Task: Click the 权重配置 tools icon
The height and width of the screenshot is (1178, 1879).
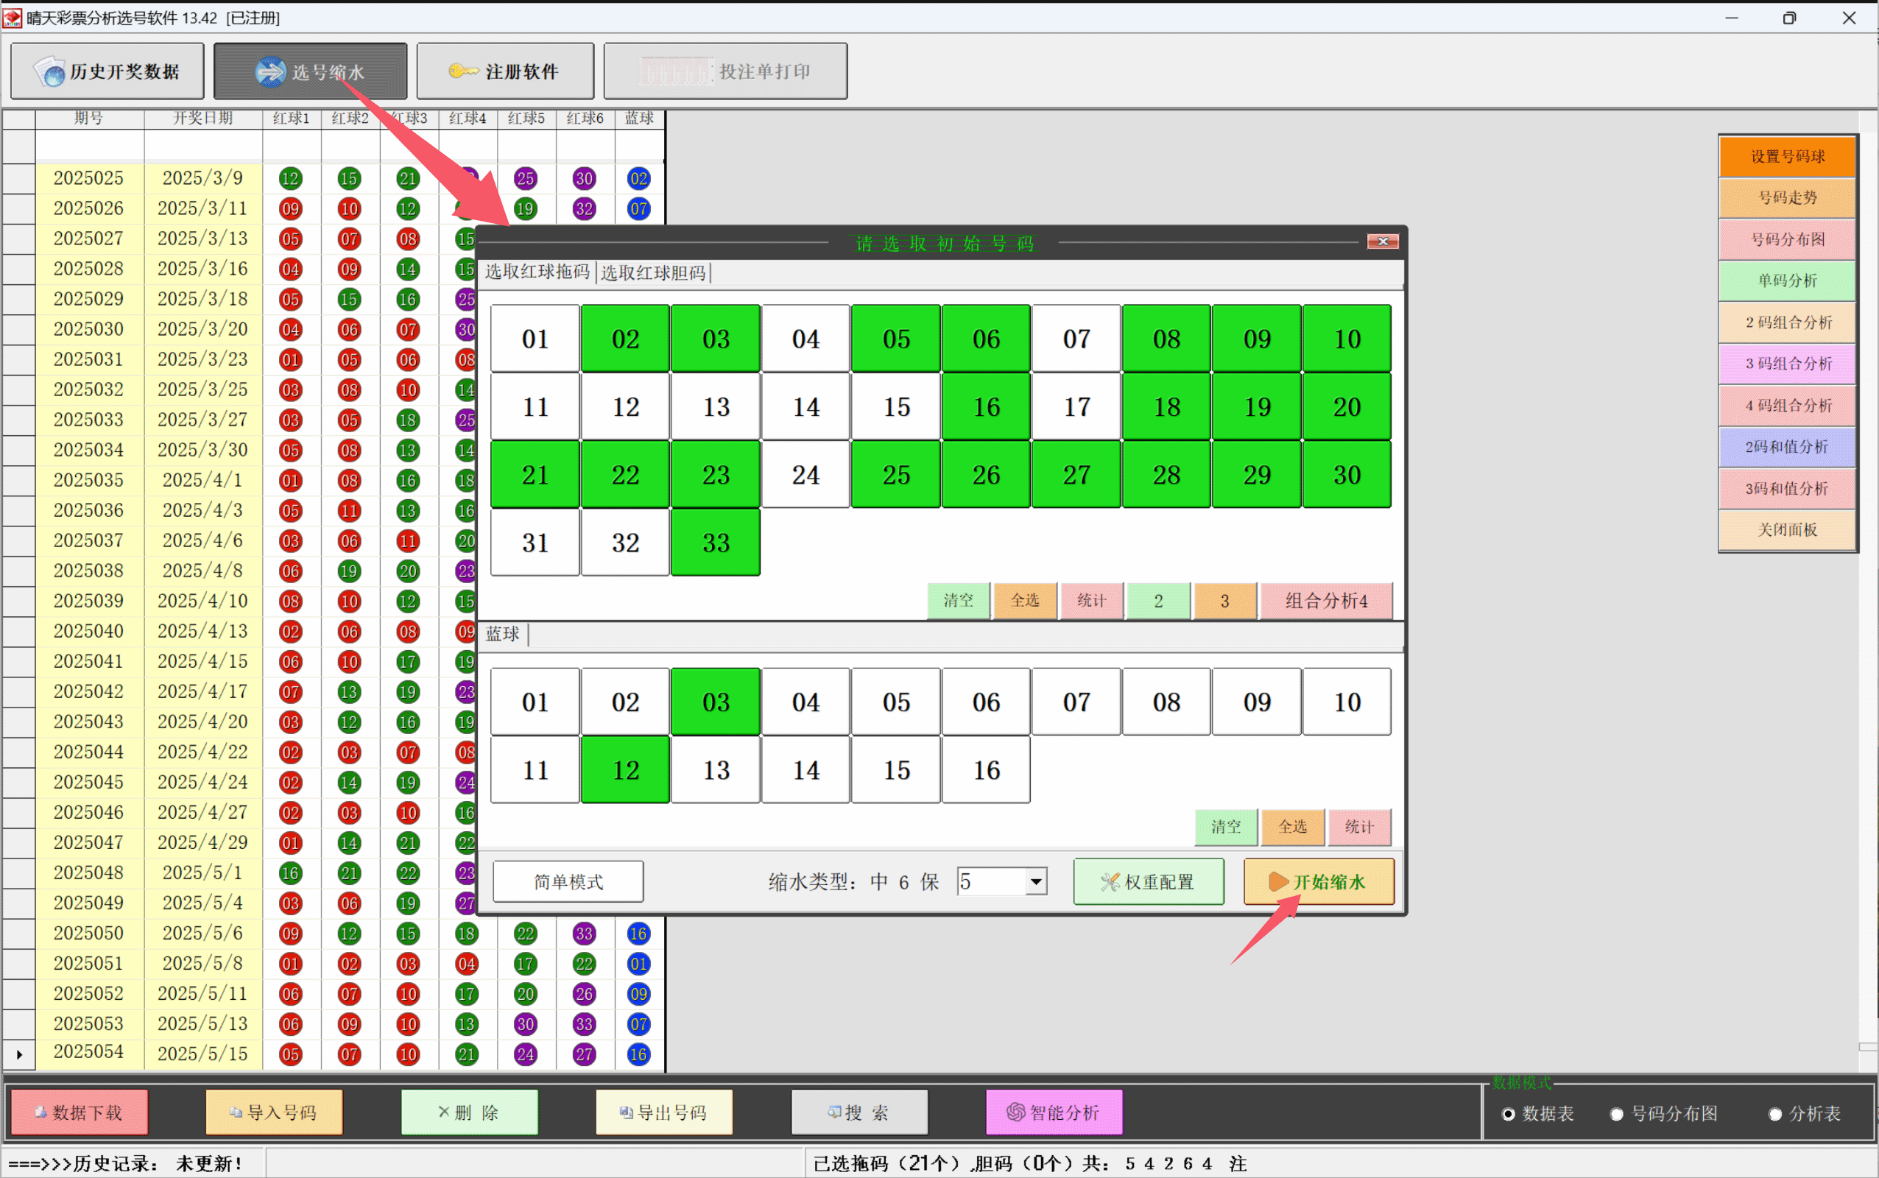Action: tap(1110, 881)
